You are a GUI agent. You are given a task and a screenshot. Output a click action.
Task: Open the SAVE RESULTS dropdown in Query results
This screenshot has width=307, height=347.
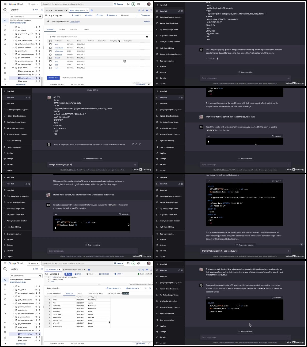coord(114,288)
